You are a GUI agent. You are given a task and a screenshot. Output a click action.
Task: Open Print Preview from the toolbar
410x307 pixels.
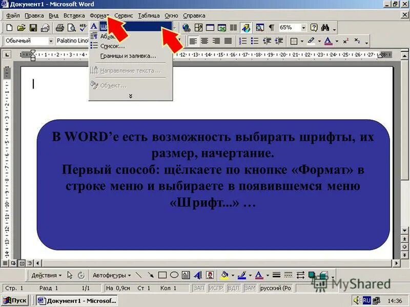(72, 28)
